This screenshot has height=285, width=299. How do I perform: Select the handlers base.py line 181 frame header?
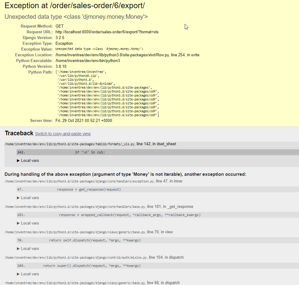point(91,207)
